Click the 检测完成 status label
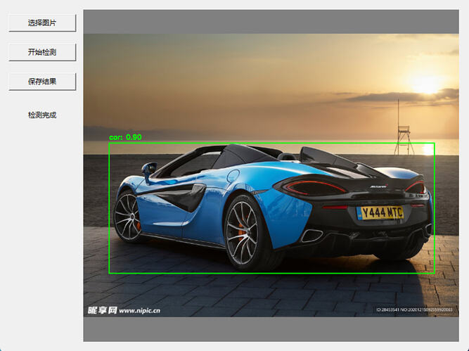The image size is (469, 351). (42, 115)
